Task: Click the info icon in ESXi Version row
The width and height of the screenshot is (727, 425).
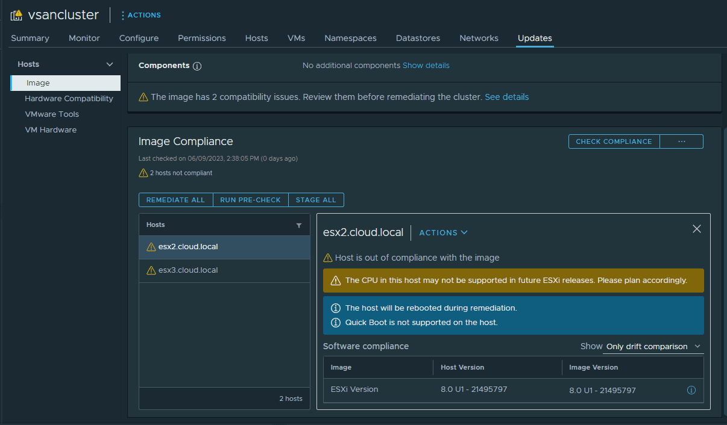Action: point(691,390)
